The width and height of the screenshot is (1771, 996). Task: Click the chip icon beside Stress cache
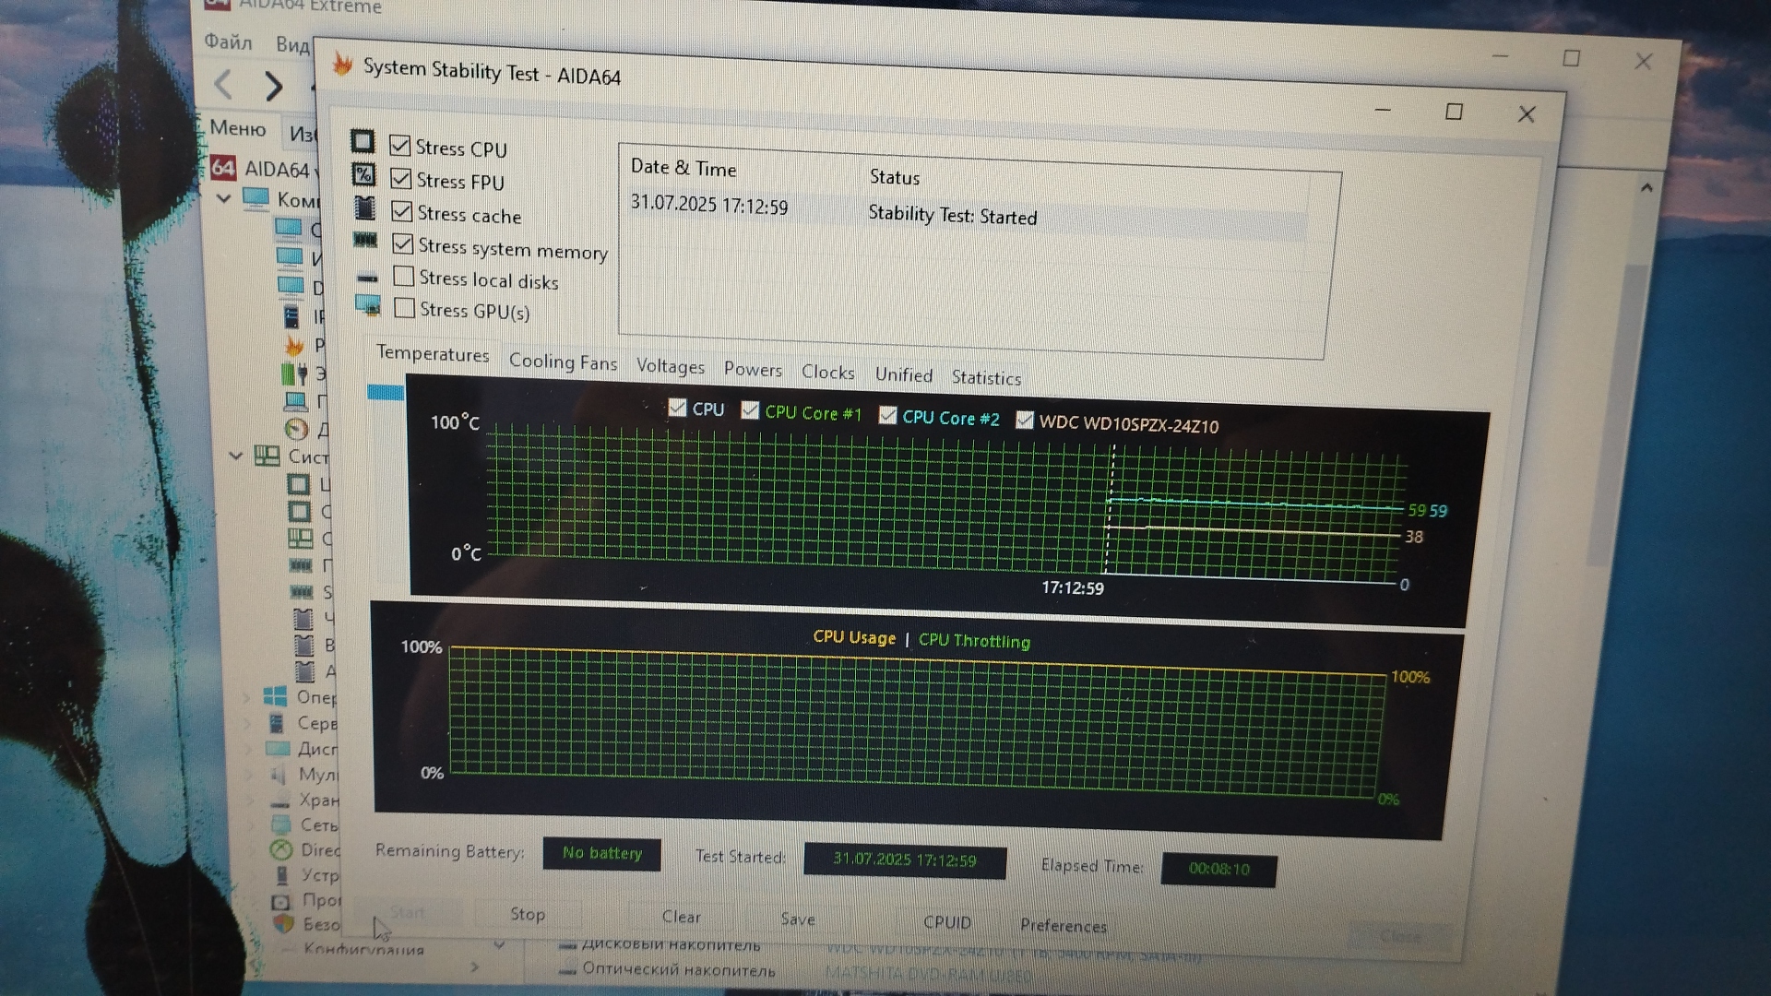point(365,208)
